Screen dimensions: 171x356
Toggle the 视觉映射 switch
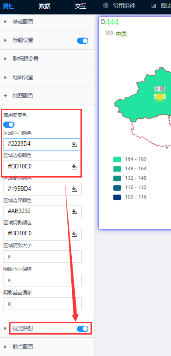click(83, 328)
